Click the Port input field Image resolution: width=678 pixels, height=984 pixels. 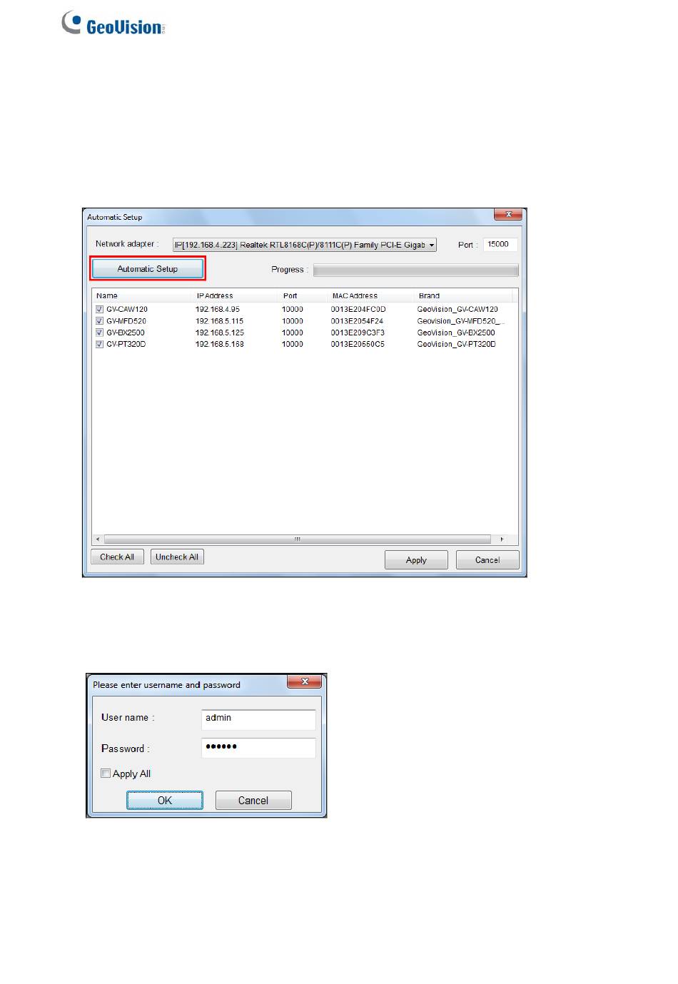500,245
